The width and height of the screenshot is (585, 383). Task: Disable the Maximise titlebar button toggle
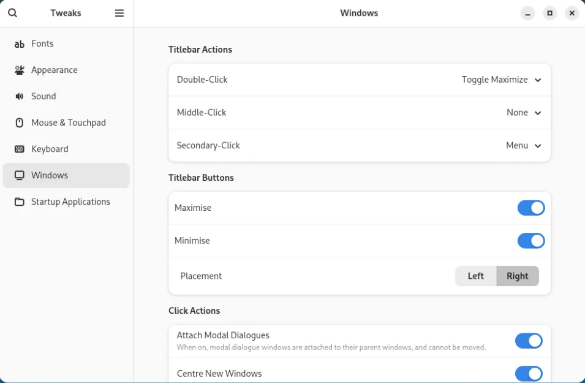pos(530,208)
